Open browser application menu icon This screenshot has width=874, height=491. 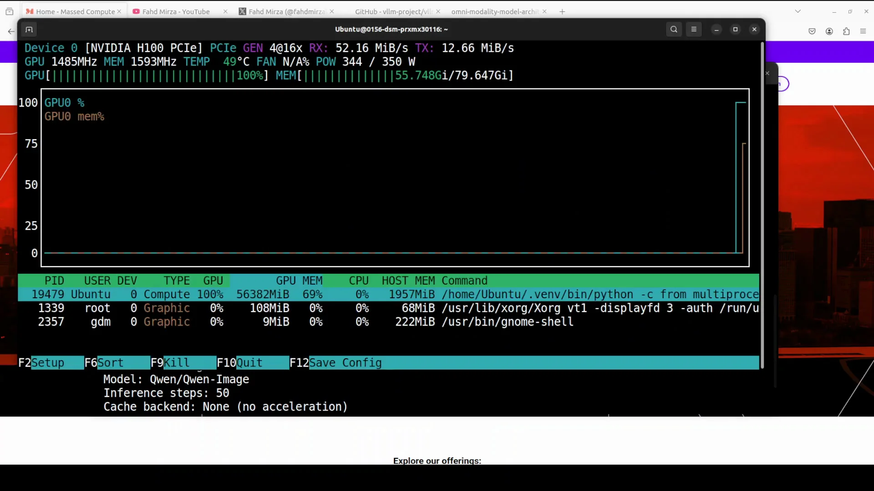(x=863, y=31)
